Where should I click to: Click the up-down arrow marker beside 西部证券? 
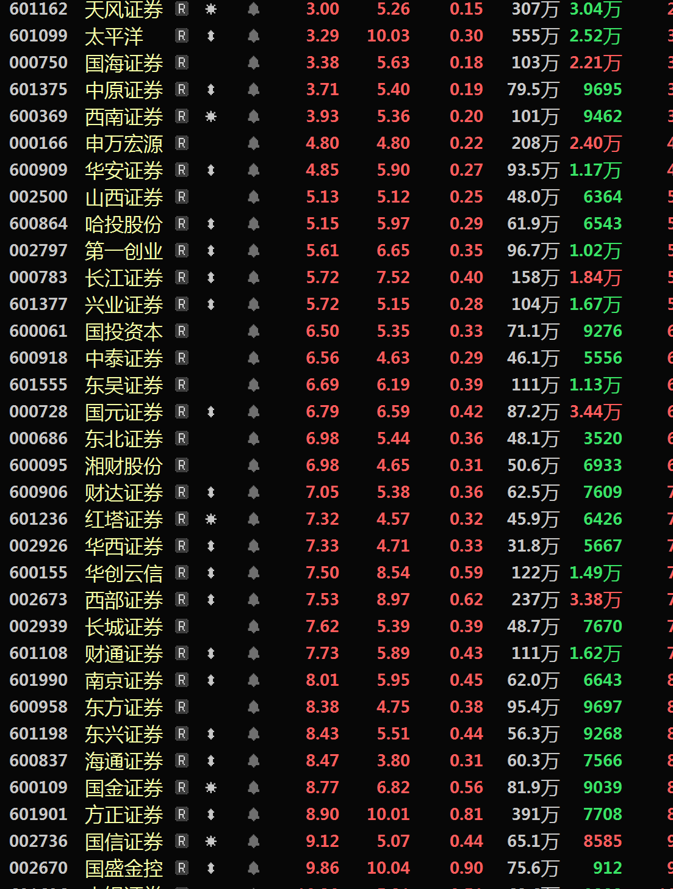pos(211,600)
